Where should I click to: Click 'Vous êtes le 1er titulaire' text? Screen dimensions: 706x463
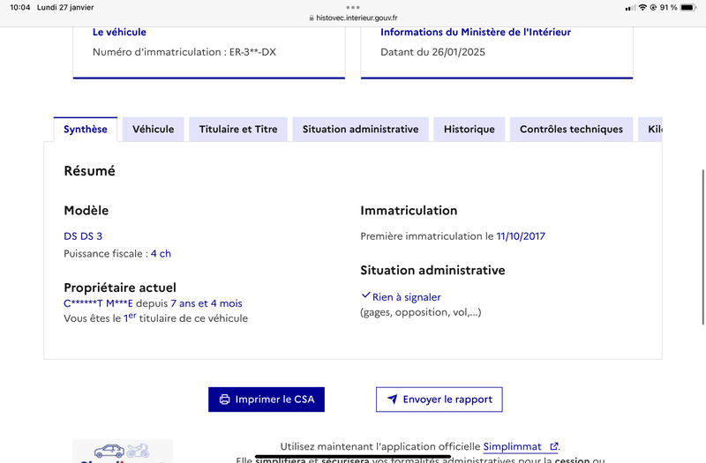click(156, 318)
